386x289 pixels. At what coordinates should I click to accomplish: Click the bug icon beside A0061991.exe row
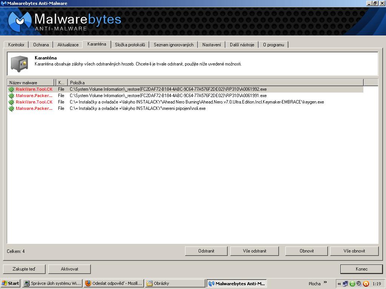[x=11, y=96]
